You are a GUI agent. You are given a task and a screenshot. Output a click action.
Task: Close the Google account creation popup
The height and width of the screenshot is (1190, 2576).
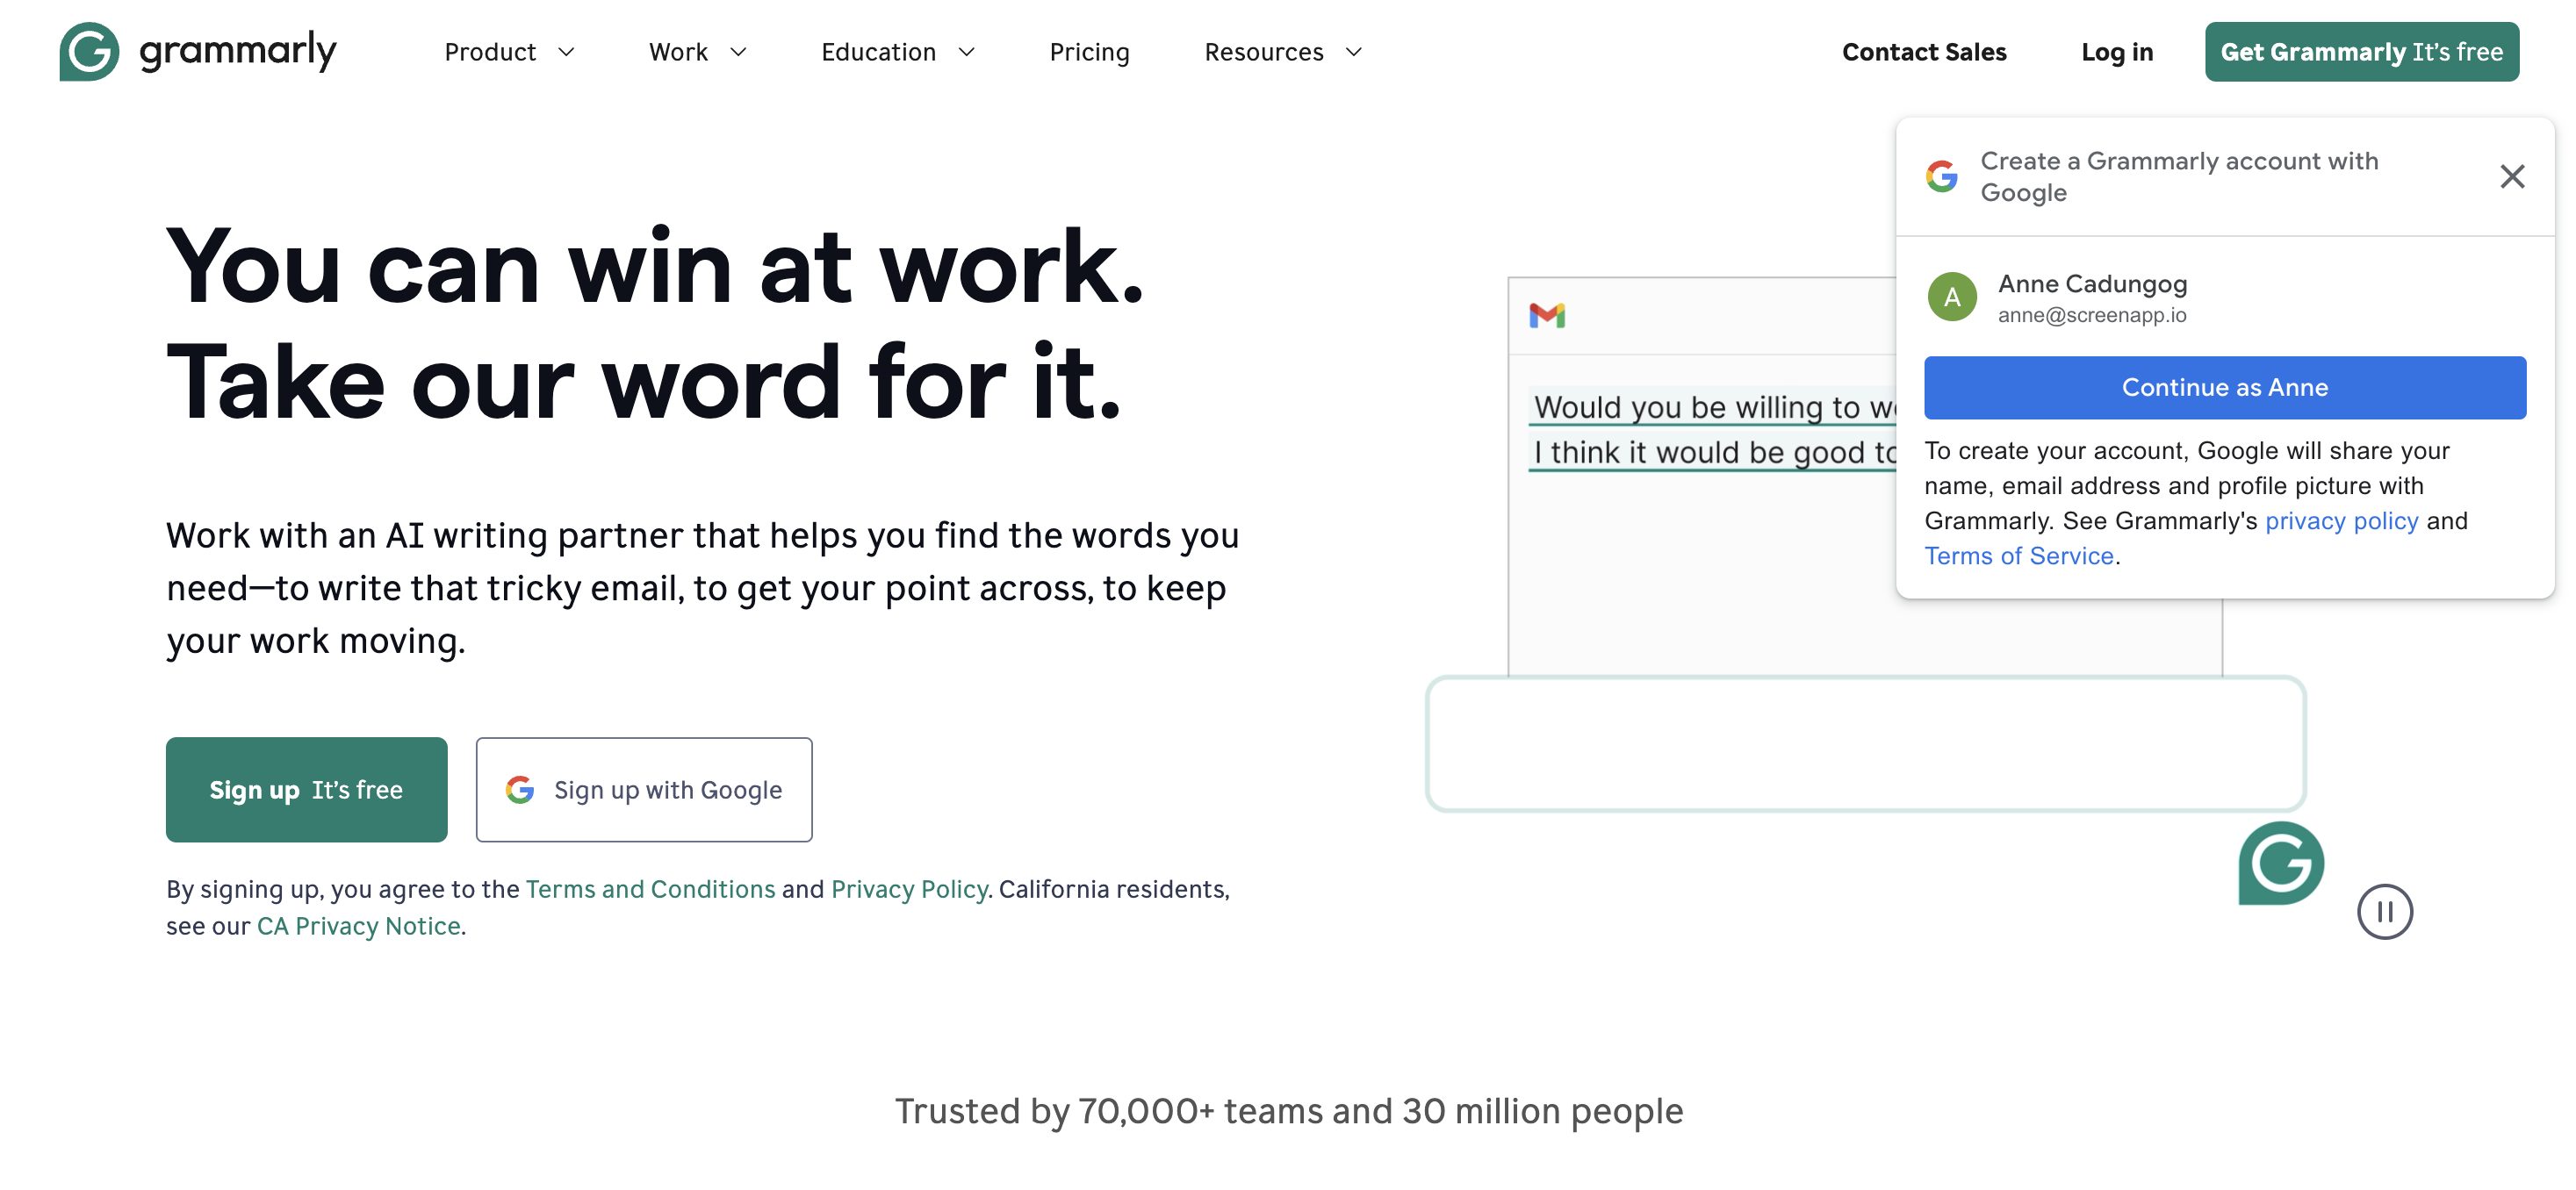point(2511,177)
